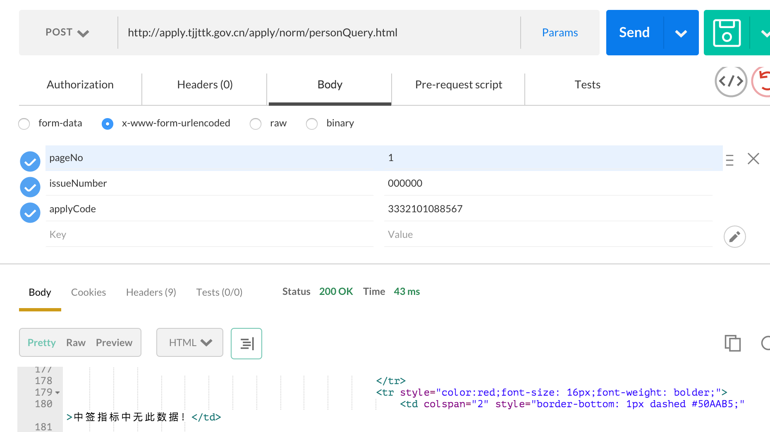This screenshot has width=770, height=432.
Task: Toggle line wrap in response viewer
Action: pos(246,343)
